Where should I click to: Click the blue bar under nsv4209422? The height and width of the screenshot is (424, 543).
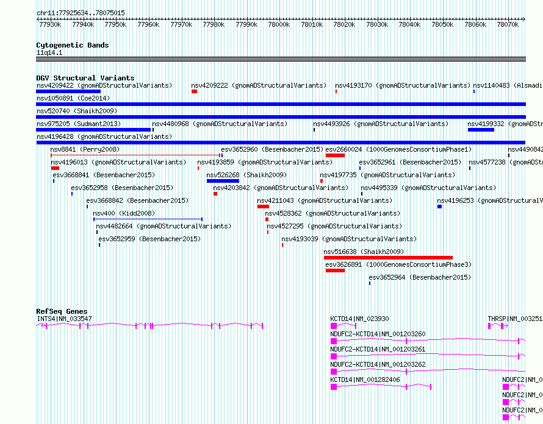pos(68,91)
